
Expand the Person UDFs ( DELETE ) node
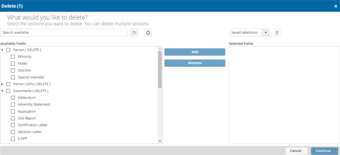(x=2, y=84)
